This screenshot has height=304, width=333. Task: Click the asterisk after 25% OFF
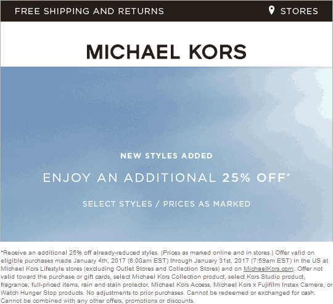(x=288, y=175)
